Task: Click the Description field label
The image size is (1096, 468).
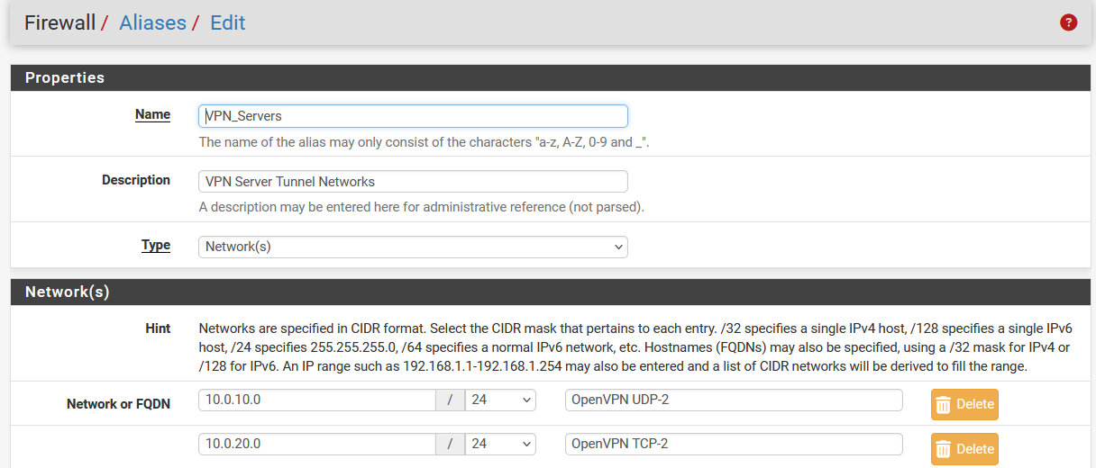Action: (x=136, y=180)
